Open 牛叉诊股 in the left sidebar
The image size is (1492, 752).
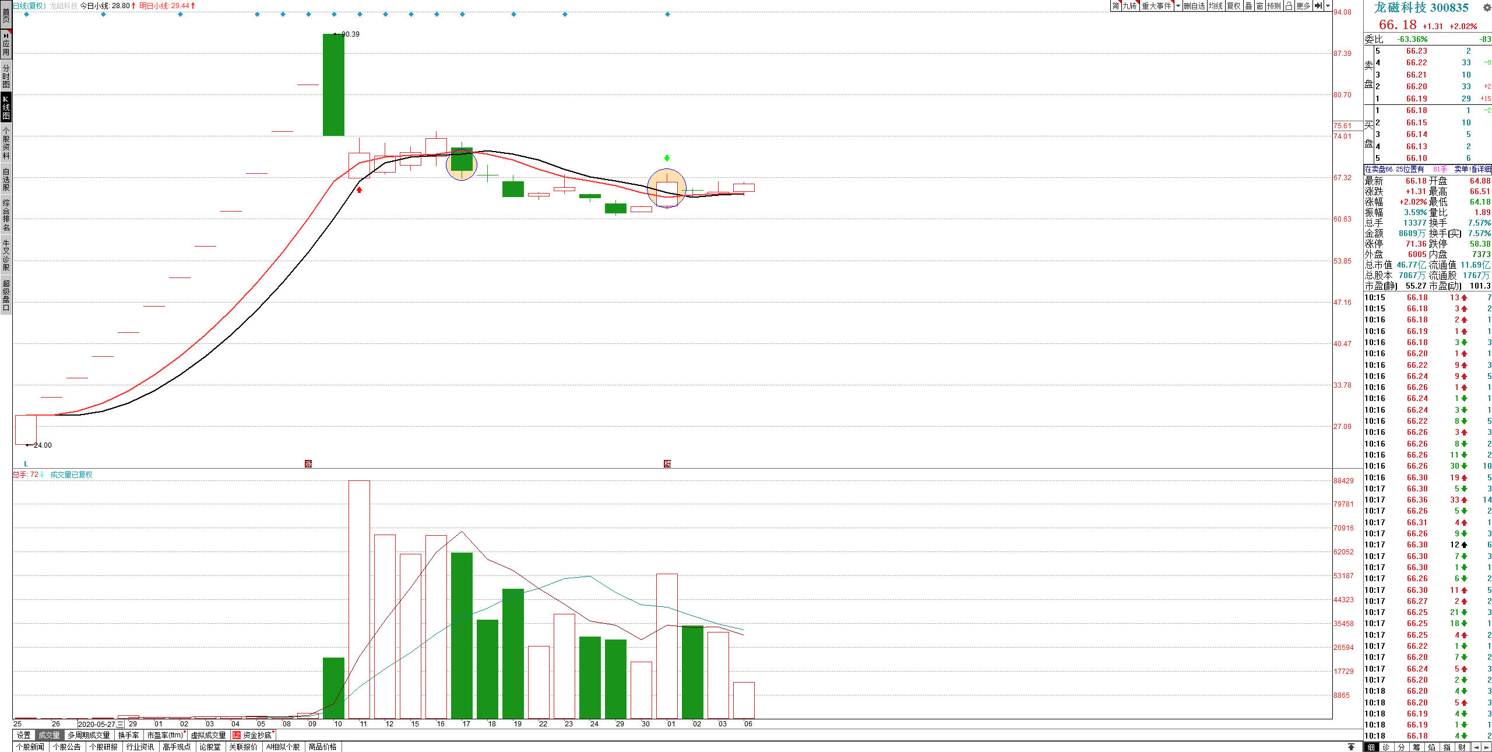click(x=6, y=255)
